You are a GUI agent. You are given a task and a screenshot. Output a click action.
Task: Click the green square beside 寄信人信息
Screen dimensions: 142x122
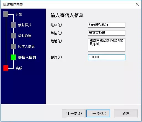(x=13, y=57)
